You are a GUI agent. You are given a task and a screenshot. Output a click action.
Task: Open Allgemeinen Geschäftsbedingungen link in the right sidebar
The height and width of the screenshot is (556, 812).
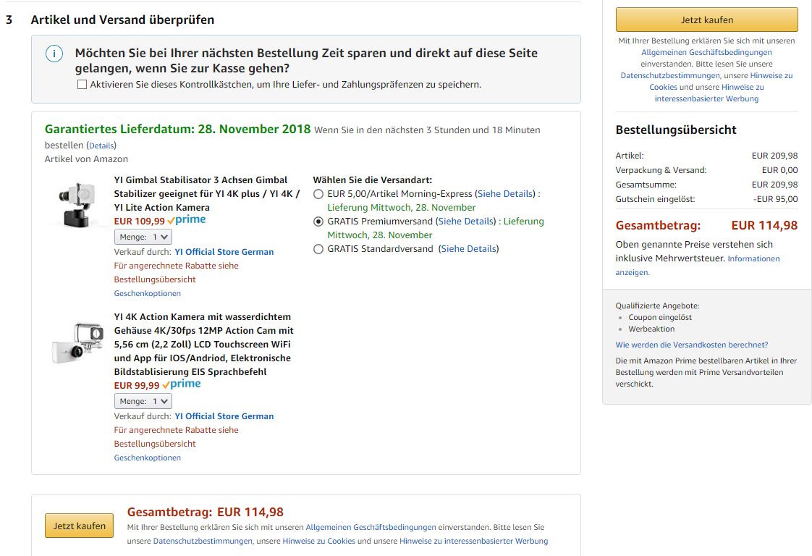pos(706,52)
